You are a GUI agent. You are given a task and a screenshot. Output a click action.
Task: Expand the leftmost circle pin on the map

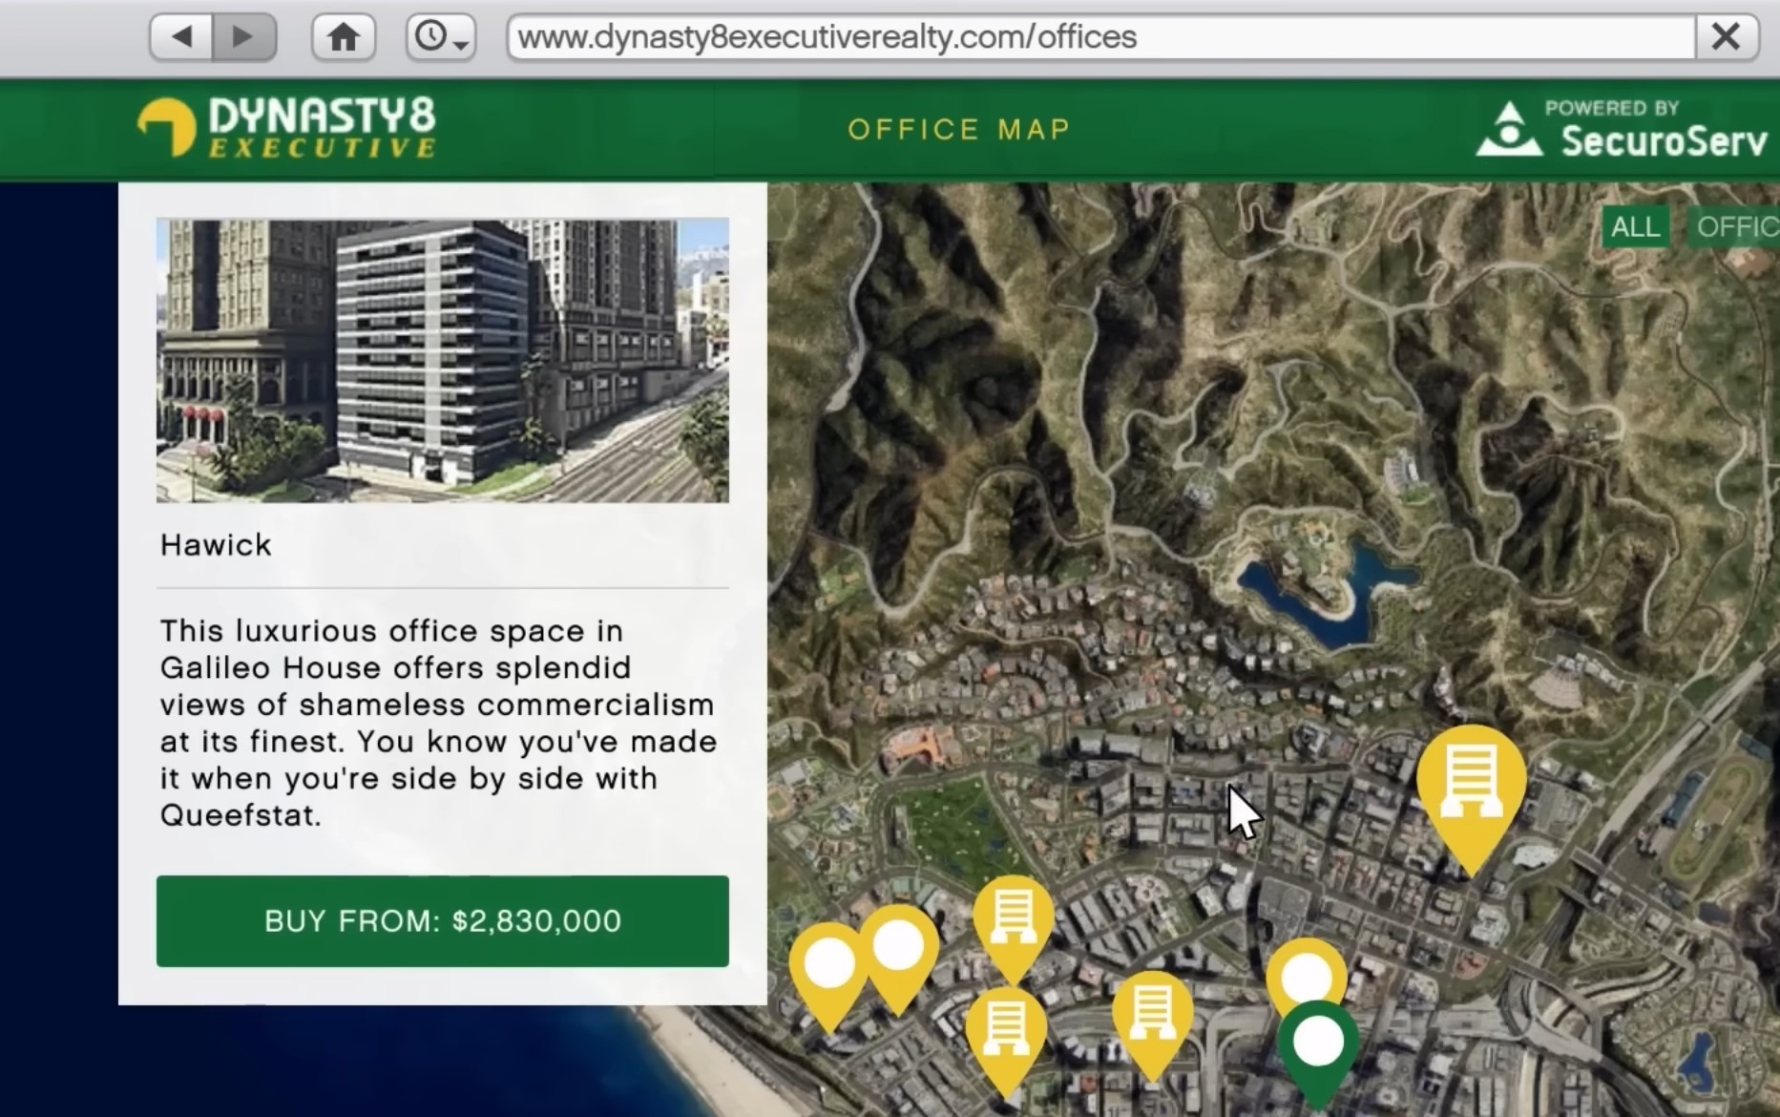point(829,959)
